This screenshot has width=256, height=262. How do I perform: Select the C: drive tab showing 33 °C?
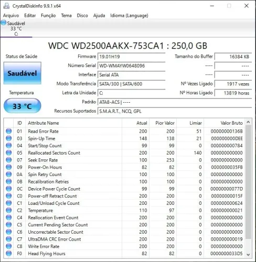(x=16, y=28)
